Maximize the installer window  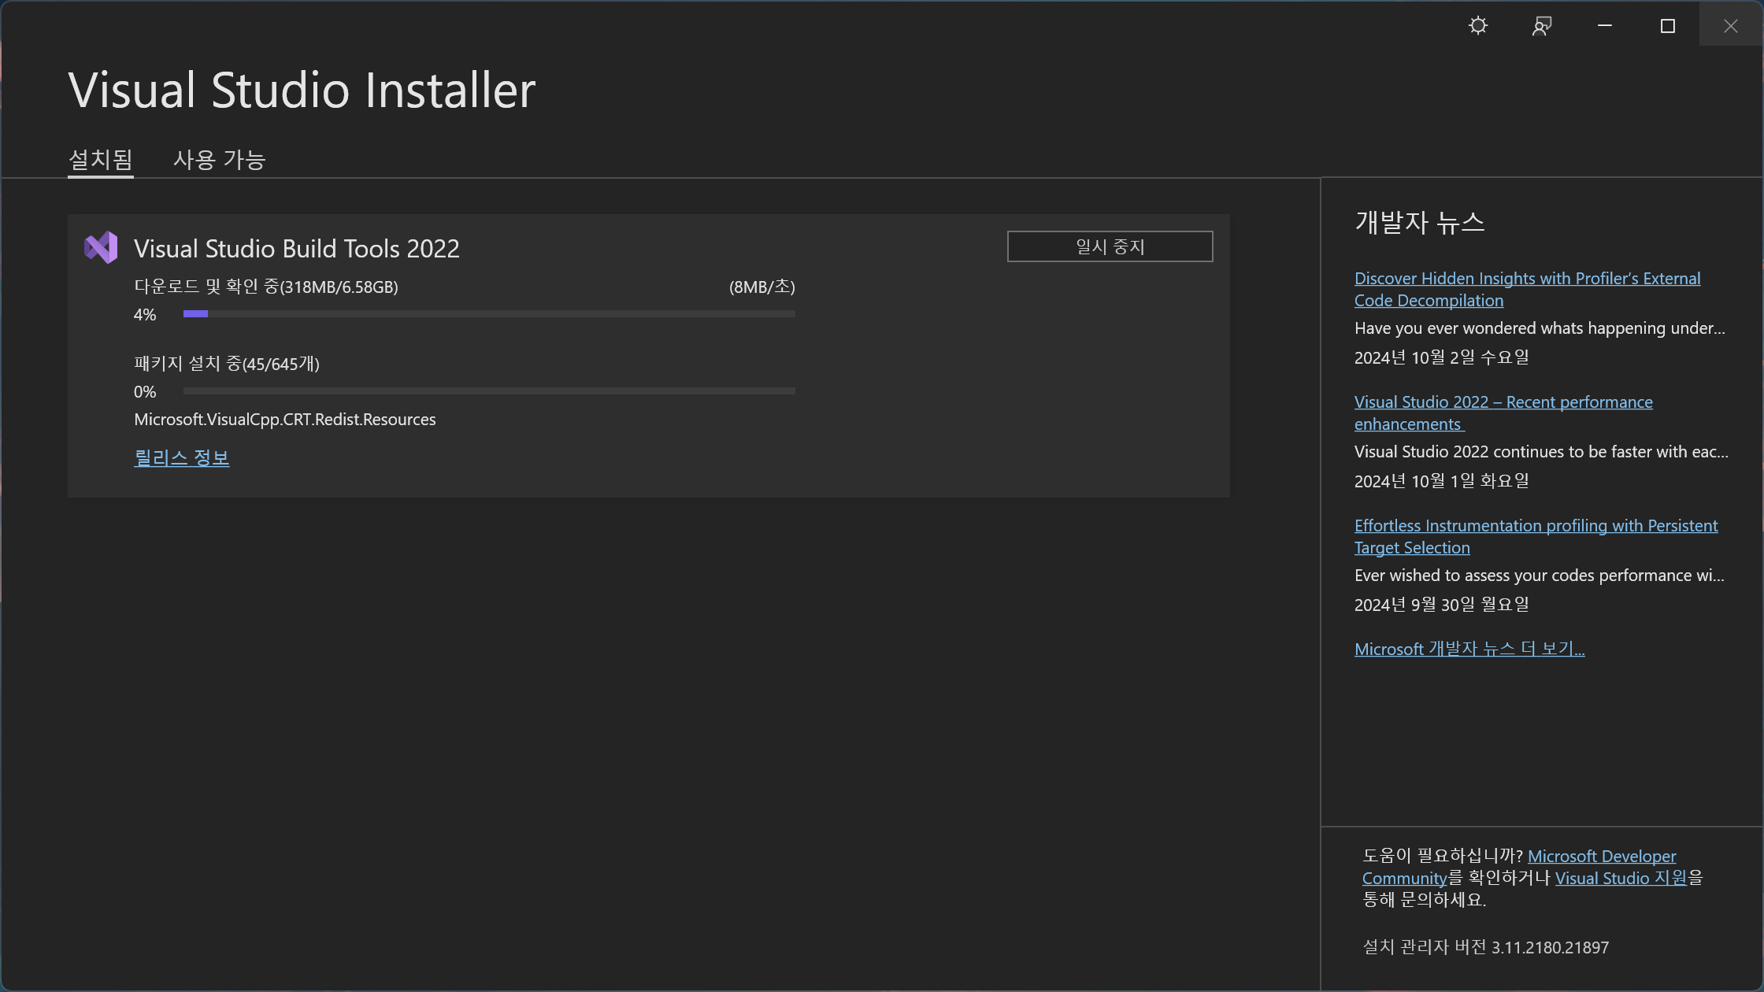tap(1667, 26)
